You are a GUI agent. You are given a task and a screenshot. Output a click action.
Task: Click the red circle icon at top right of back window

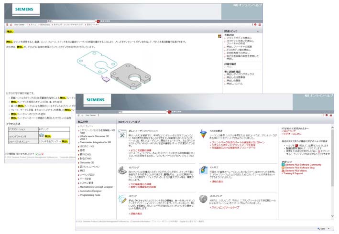coord(255,25)
